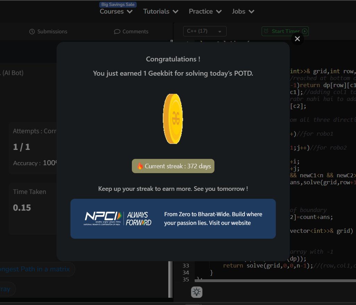This screenshot has width=356, height=305.
Task: Open the Tutorials dropdown menu
Action: 161,11
